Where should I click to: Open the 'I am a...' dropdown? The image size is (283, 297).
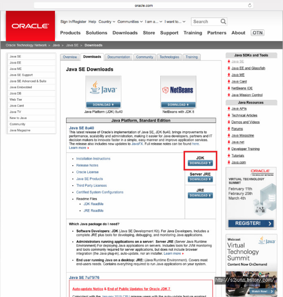tap(153, 22)
